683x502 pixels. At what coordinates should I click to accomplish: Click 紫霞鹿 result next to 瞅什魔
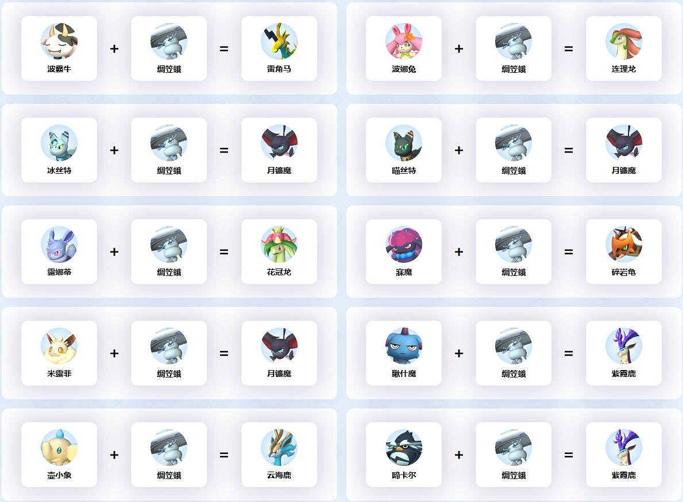pyautogui.click(x=624, y=353)
